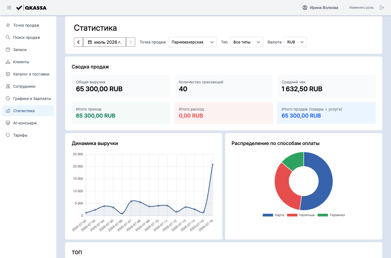The image size is (391, 258).
Task: Click Средний чек 1 632,50 RUB card
Action: 326,86
